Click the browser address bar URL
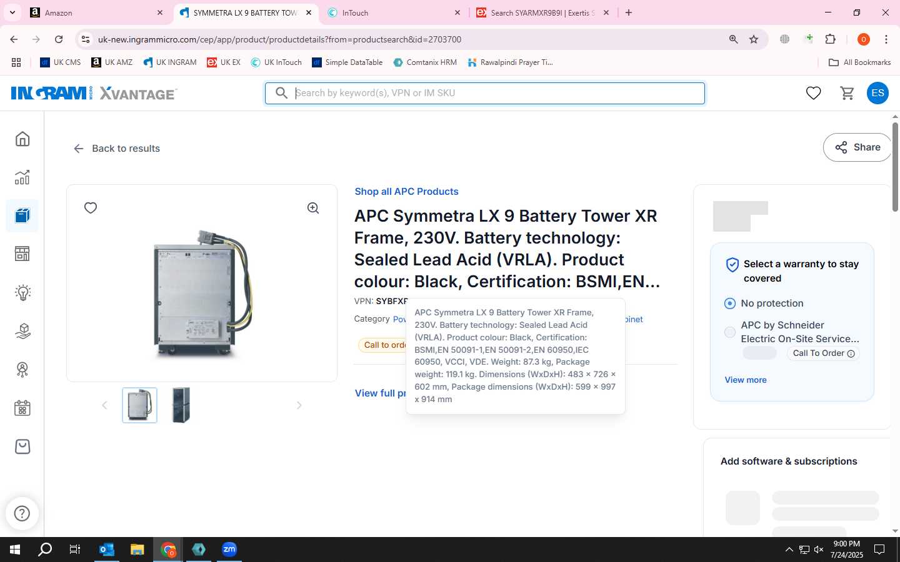 click(279, 39)
